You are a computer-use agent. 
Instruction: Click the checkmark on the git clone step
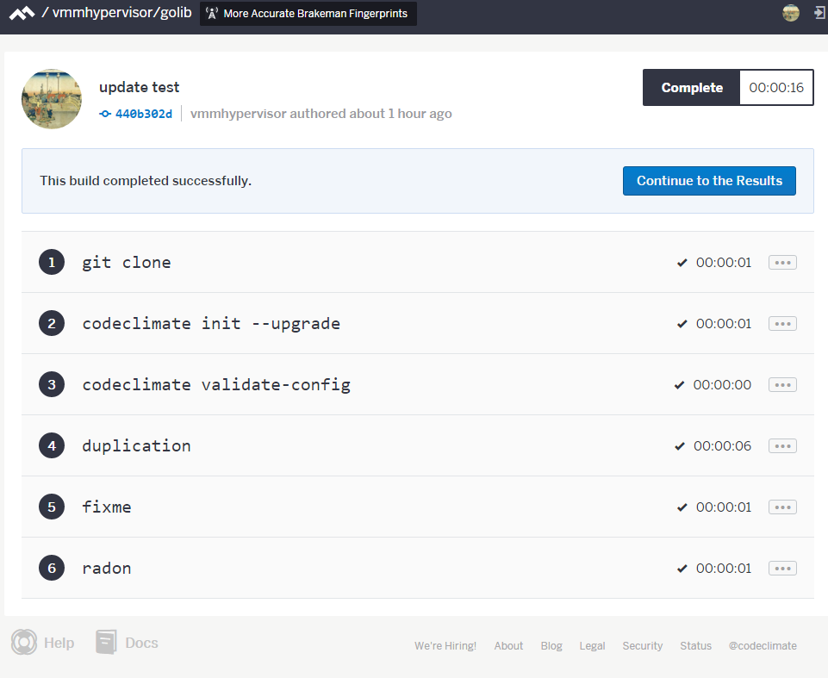pyautogui.click(x=682, y=263)
